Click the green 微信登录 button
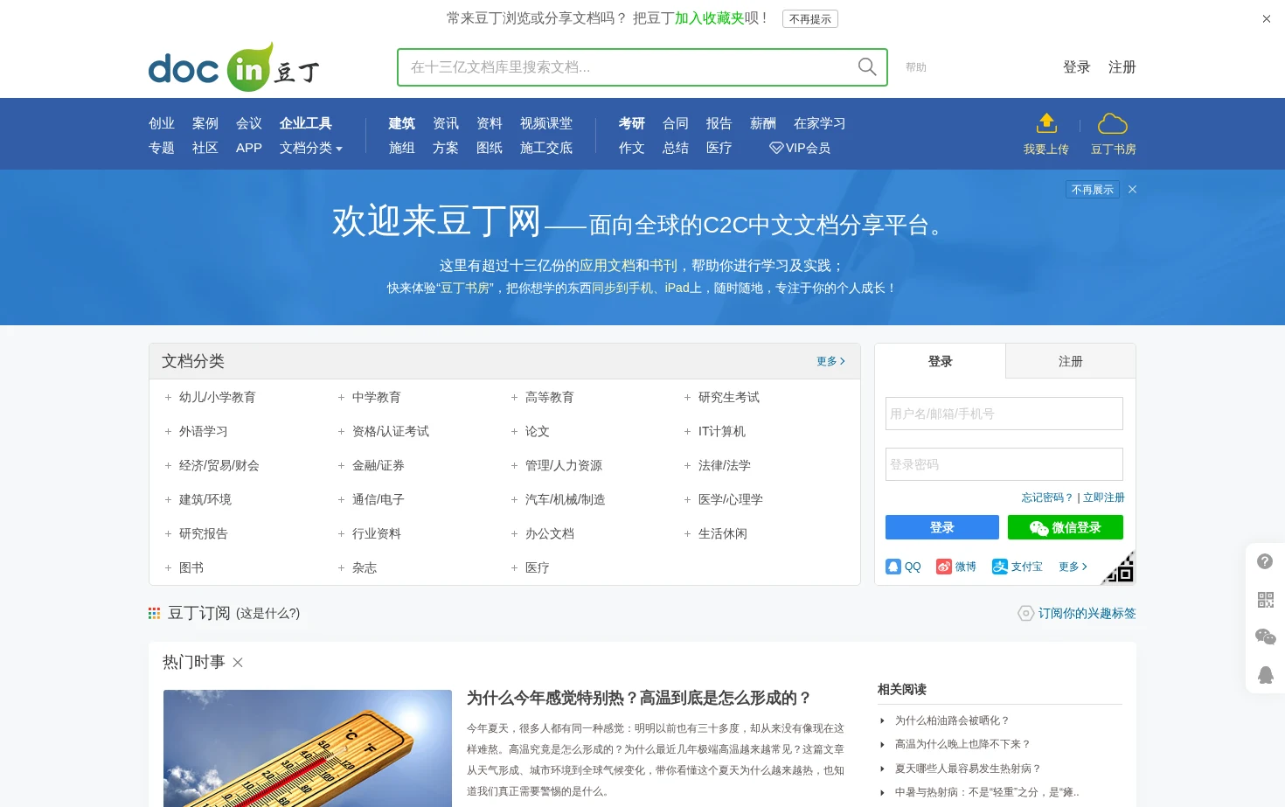Viewport: 1285px width, 807px height. pyautogui.click(x=1066, y=527)
